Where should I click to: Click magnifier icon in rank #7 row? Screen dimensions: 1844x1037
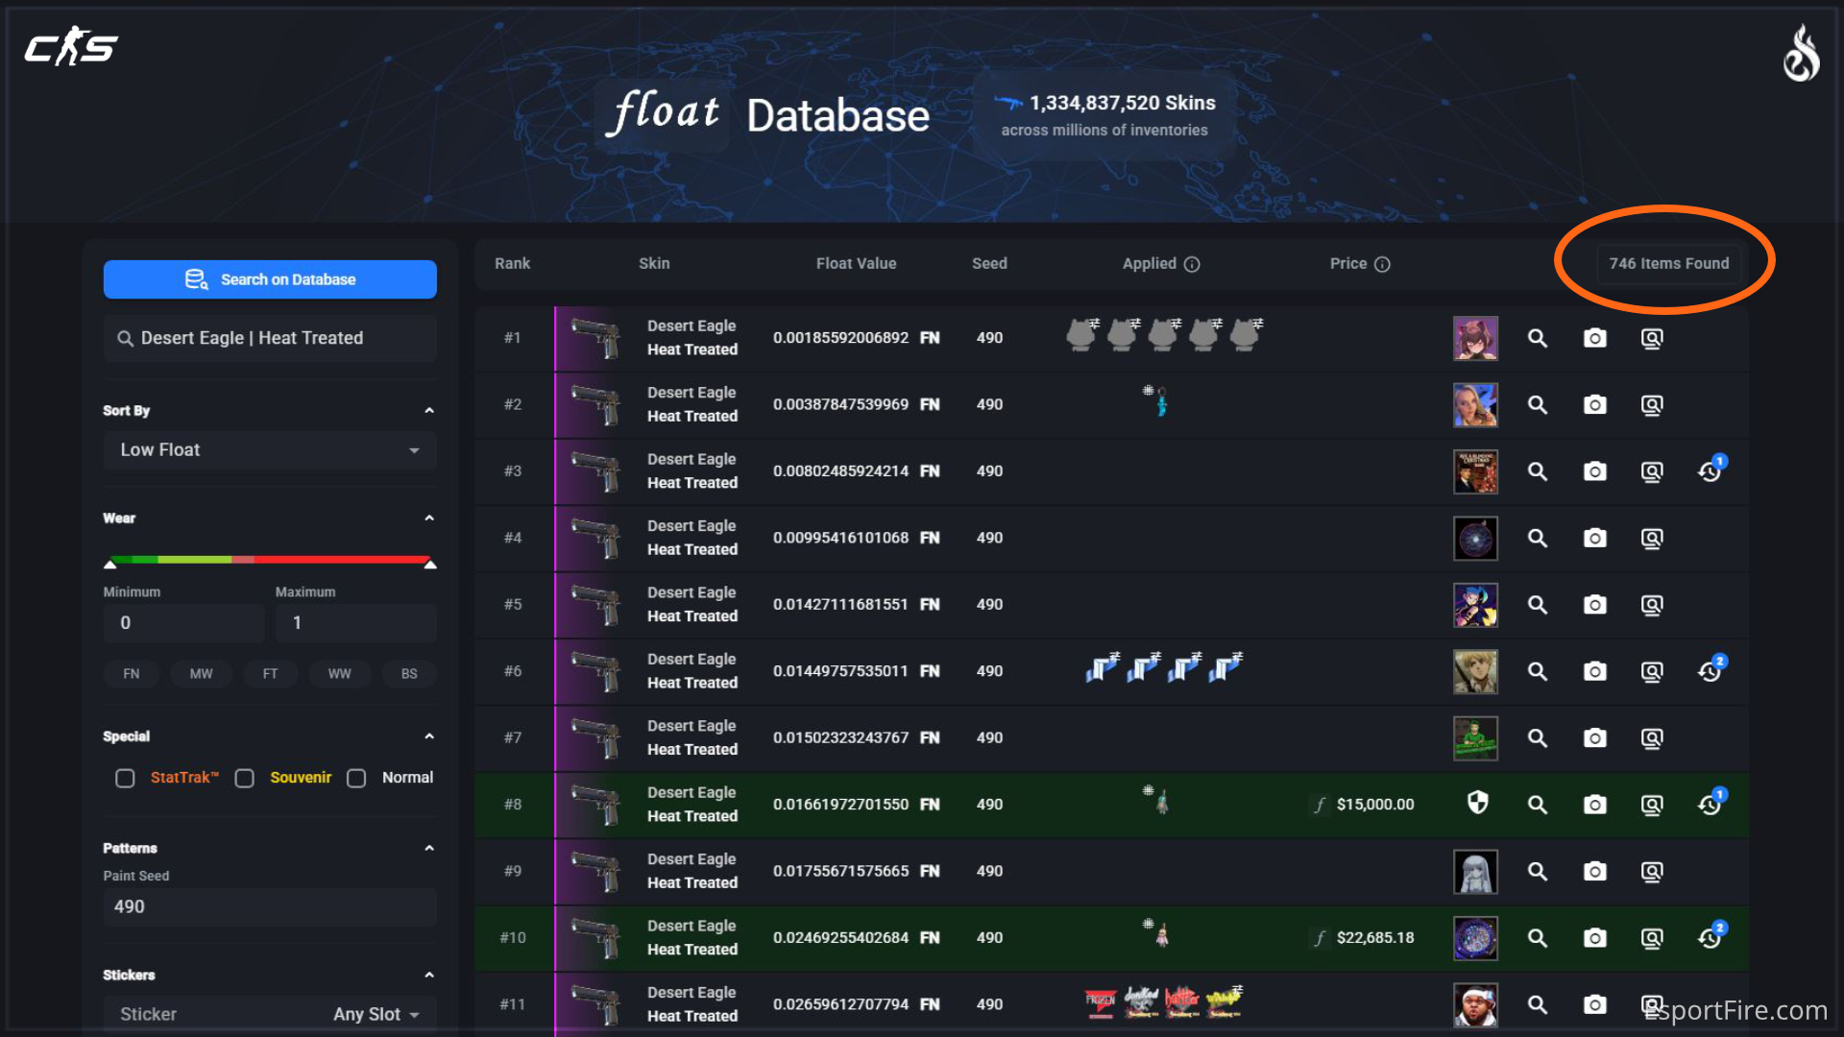(1538, 737)
